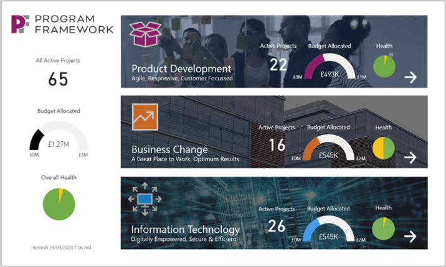The image size is (446, 267).
Task: Open the Product Development title link
Action: [181, 68]
